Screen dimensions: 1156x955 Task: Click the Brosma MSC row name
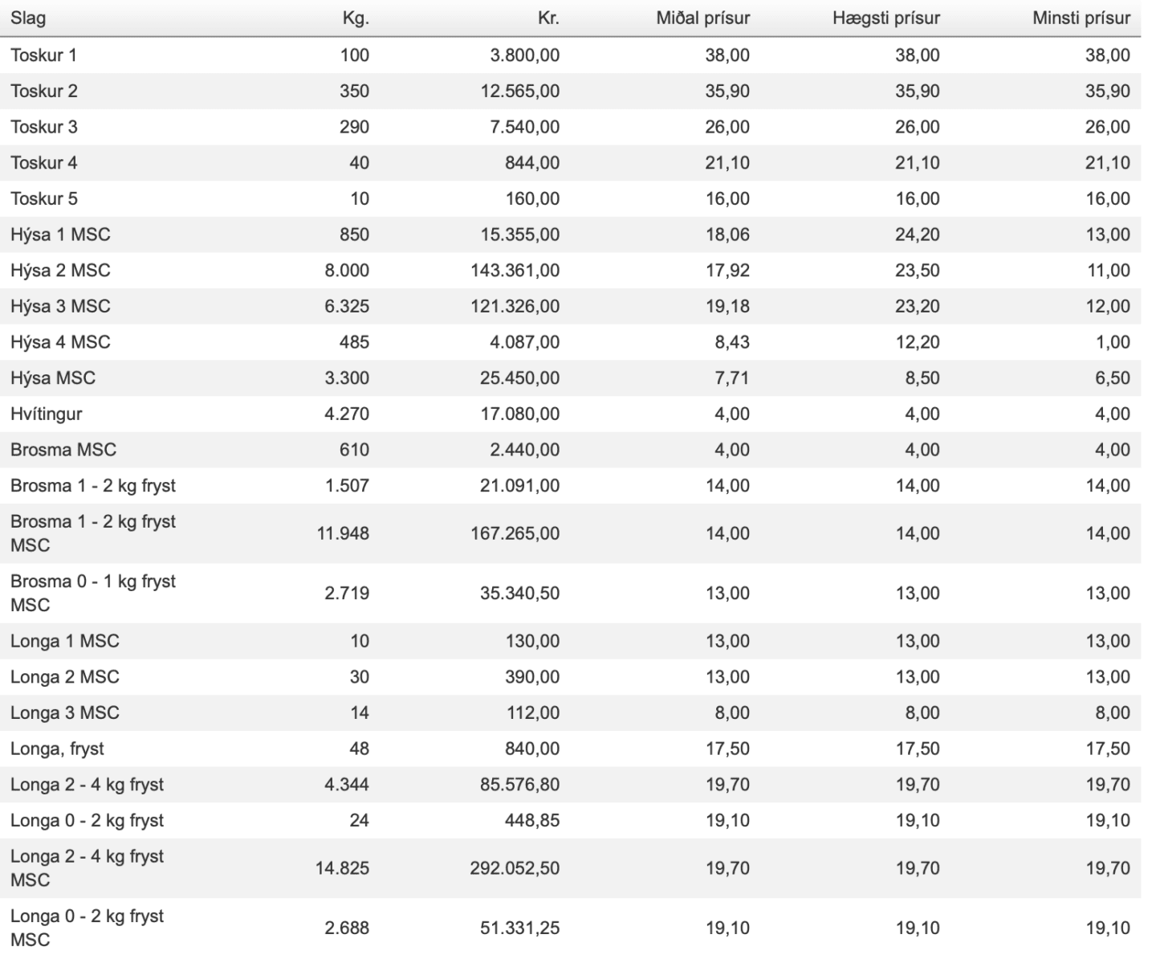[x=63, y=450]
